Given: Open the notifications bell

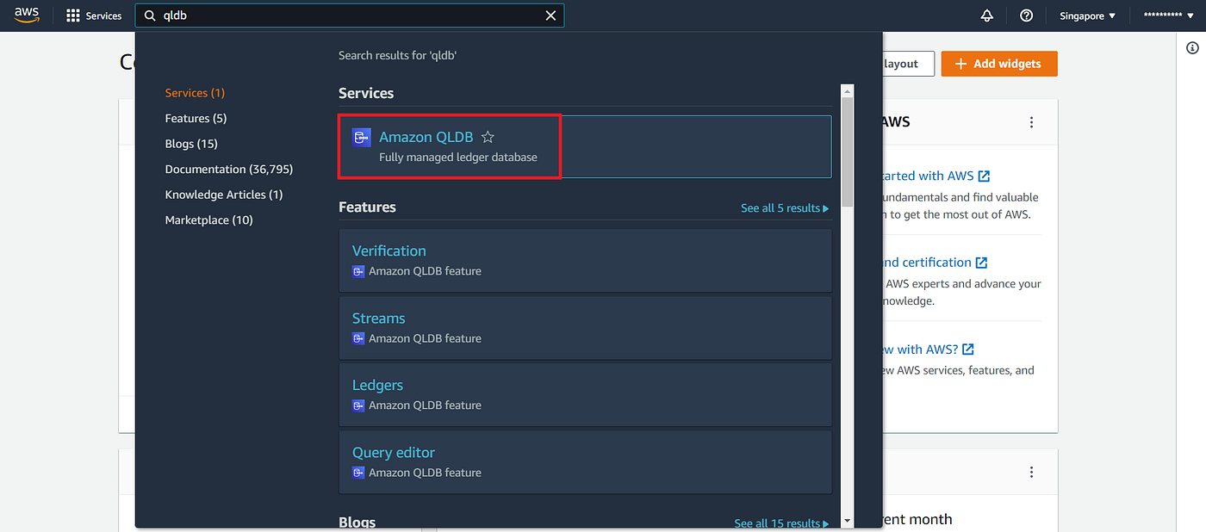Looking at the screenshot, I should coord(986,15).
